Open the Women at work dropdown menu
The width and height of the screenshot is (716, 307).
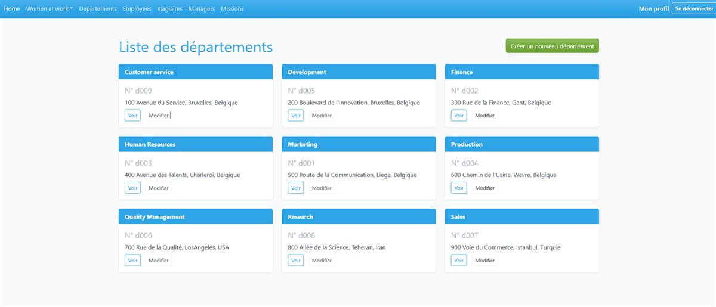pyautogui.click(x=49, y=9)
